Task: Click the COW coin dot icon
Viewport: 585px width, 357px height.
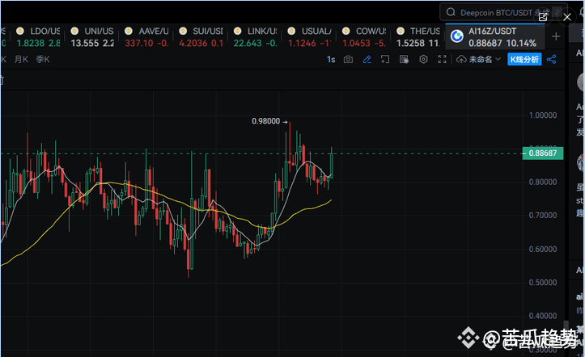Action: point(345,31)
